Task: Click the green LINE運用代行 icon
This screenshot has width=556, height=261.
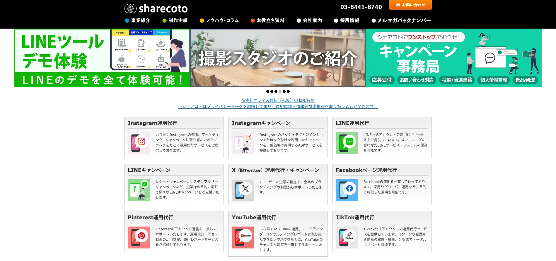Action: point(347,143)
